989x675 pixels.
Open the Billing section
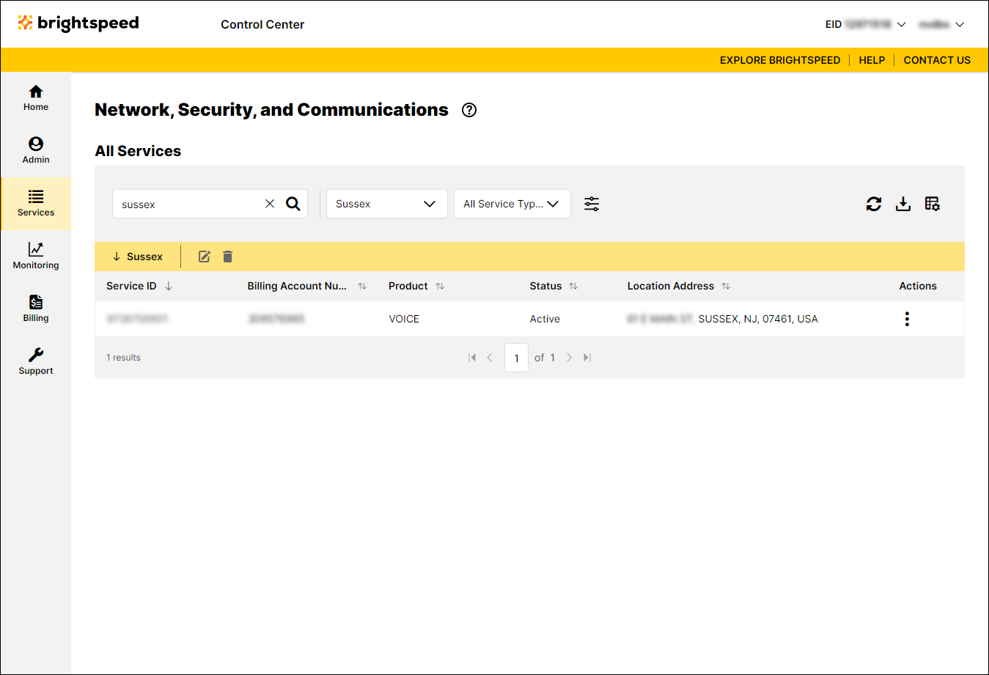pos(36,309)
